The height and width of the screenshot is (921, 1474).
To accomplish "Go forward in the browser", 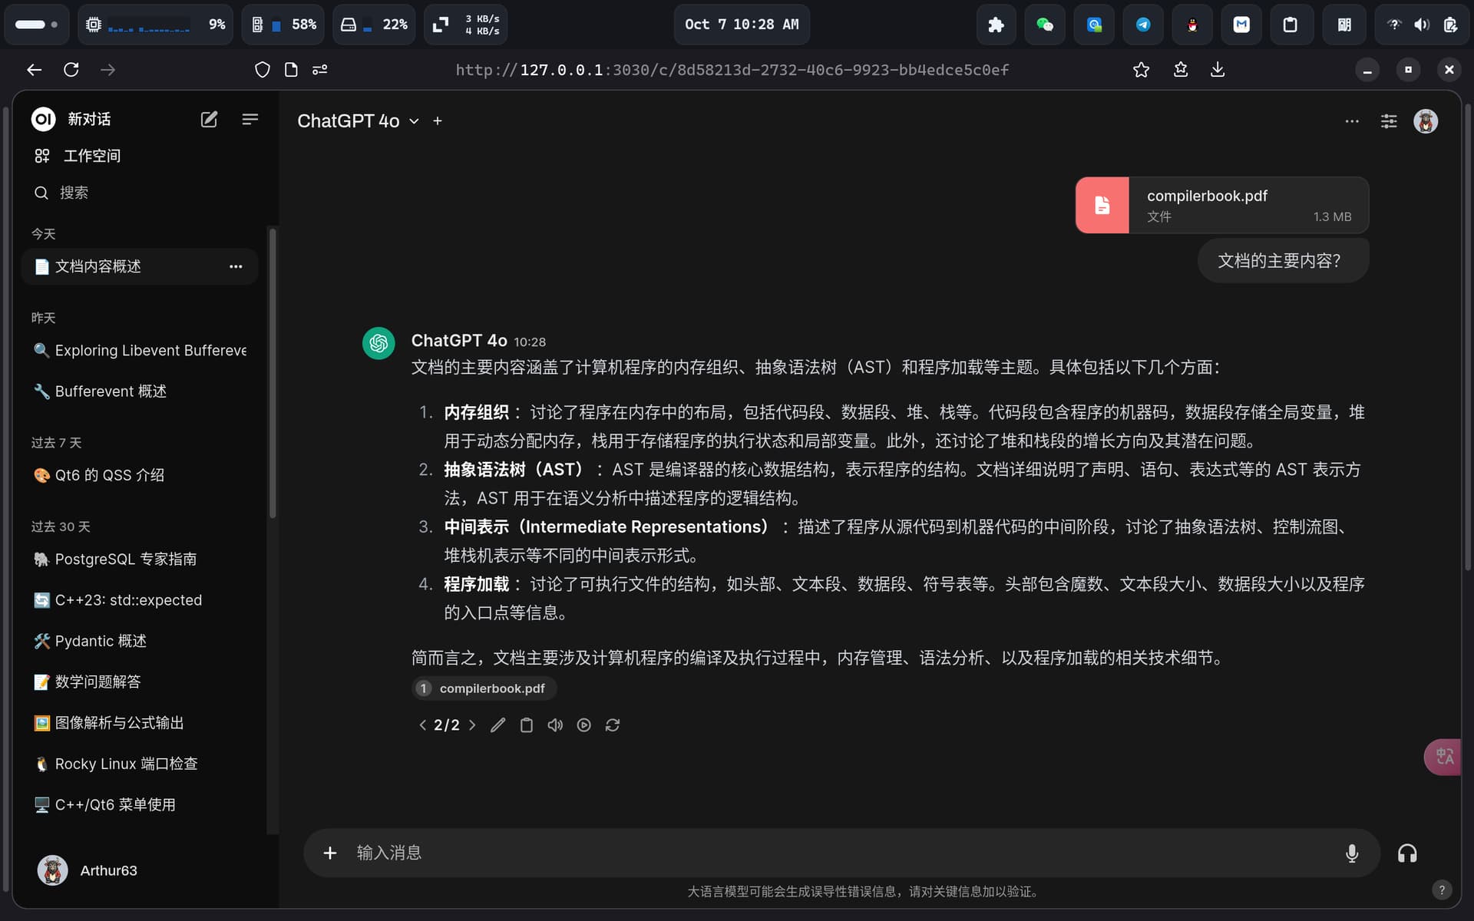I will coord(108,70).
